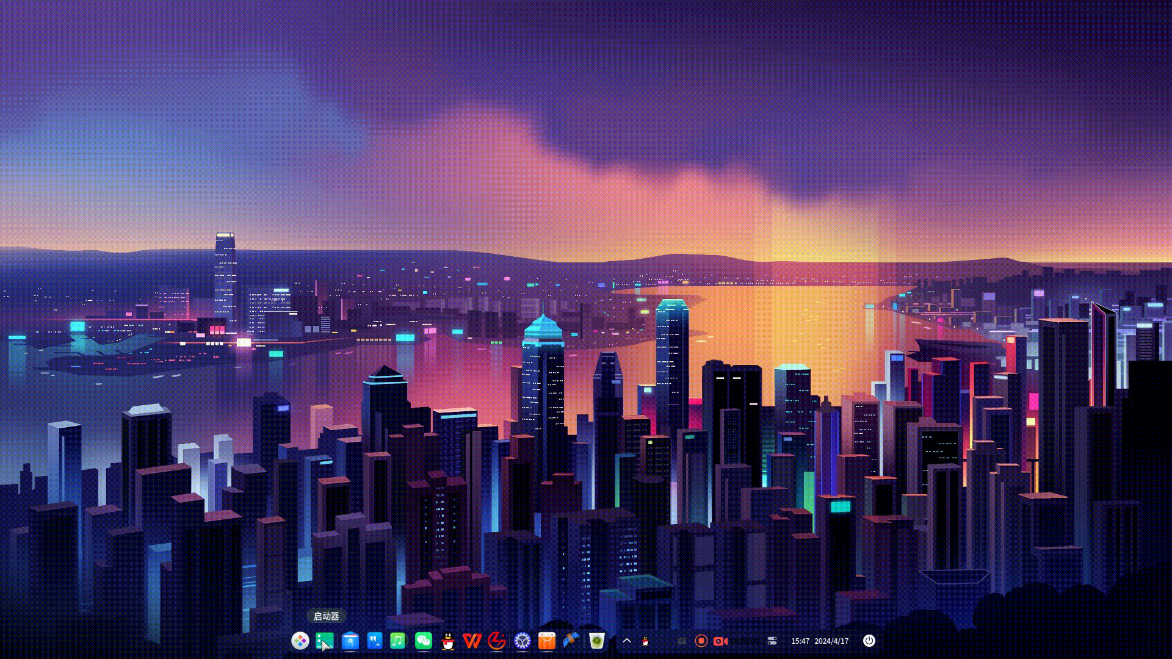Open the blue Voice Notes app
Screen dimensions: 1172x659
374,641
